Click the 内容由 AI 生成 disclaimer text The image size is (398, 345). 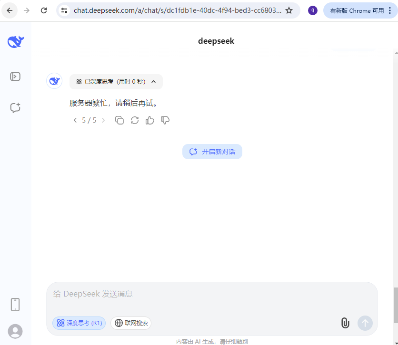click(x=212, y=342)
